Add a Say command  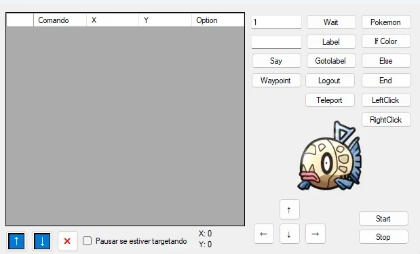point(276,61)
